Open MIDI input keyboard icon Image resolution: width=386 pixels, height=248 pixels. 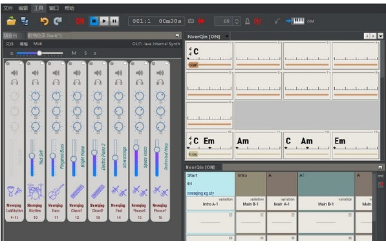pyautogui.click(x=295, y=21)
